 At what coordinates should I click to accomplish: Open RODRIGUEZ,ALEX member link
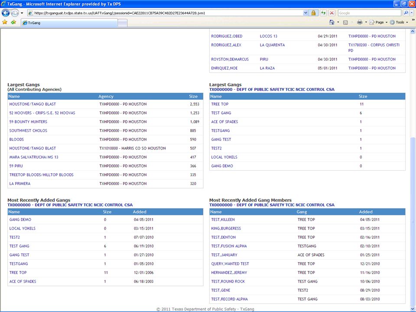click(226, 45)
